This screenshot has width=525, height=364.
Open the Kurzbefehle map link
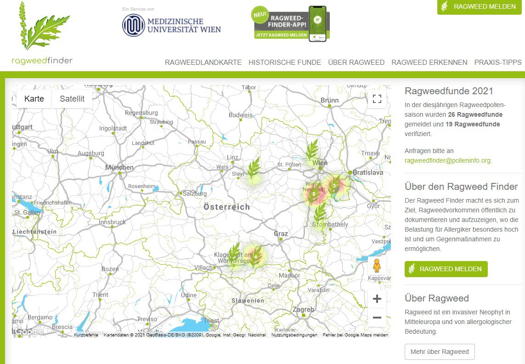(x=86, y=335)
